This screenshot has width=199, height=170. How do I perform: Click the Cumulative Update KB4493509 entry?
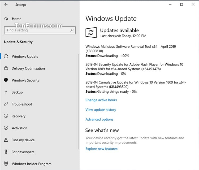coord(136,85)
